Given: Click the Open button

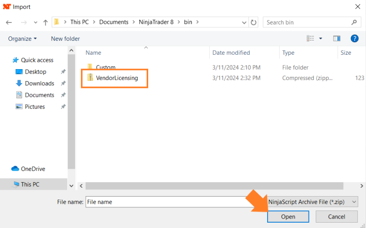Looking at the screenshot, I should coord(288,217).
